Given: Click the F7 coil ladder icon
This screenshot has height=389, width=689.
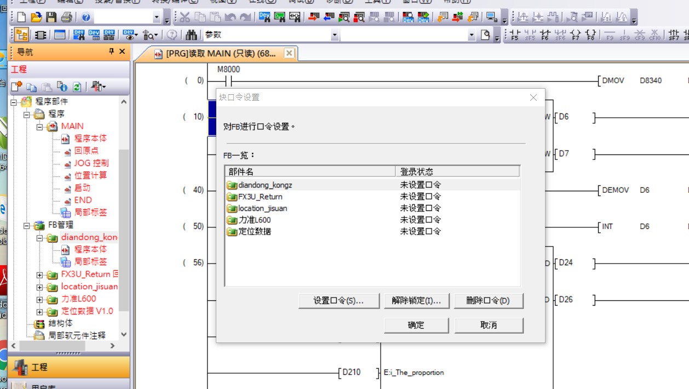Looking at the screenshot, I should [x=575, y=35].
